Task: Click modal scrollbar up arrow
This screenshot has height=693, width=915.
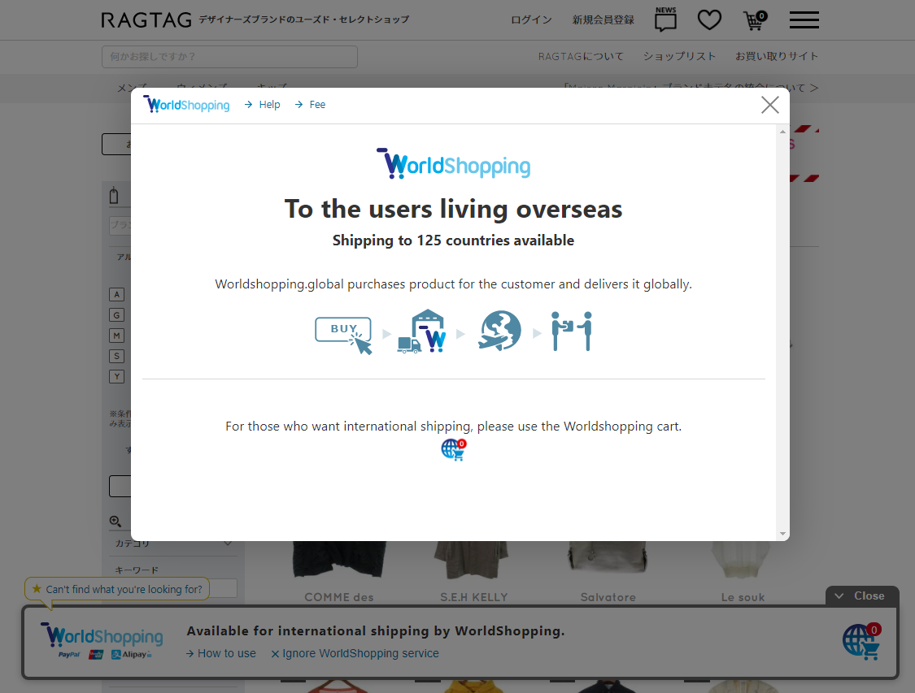Action: tap(782, 132)
